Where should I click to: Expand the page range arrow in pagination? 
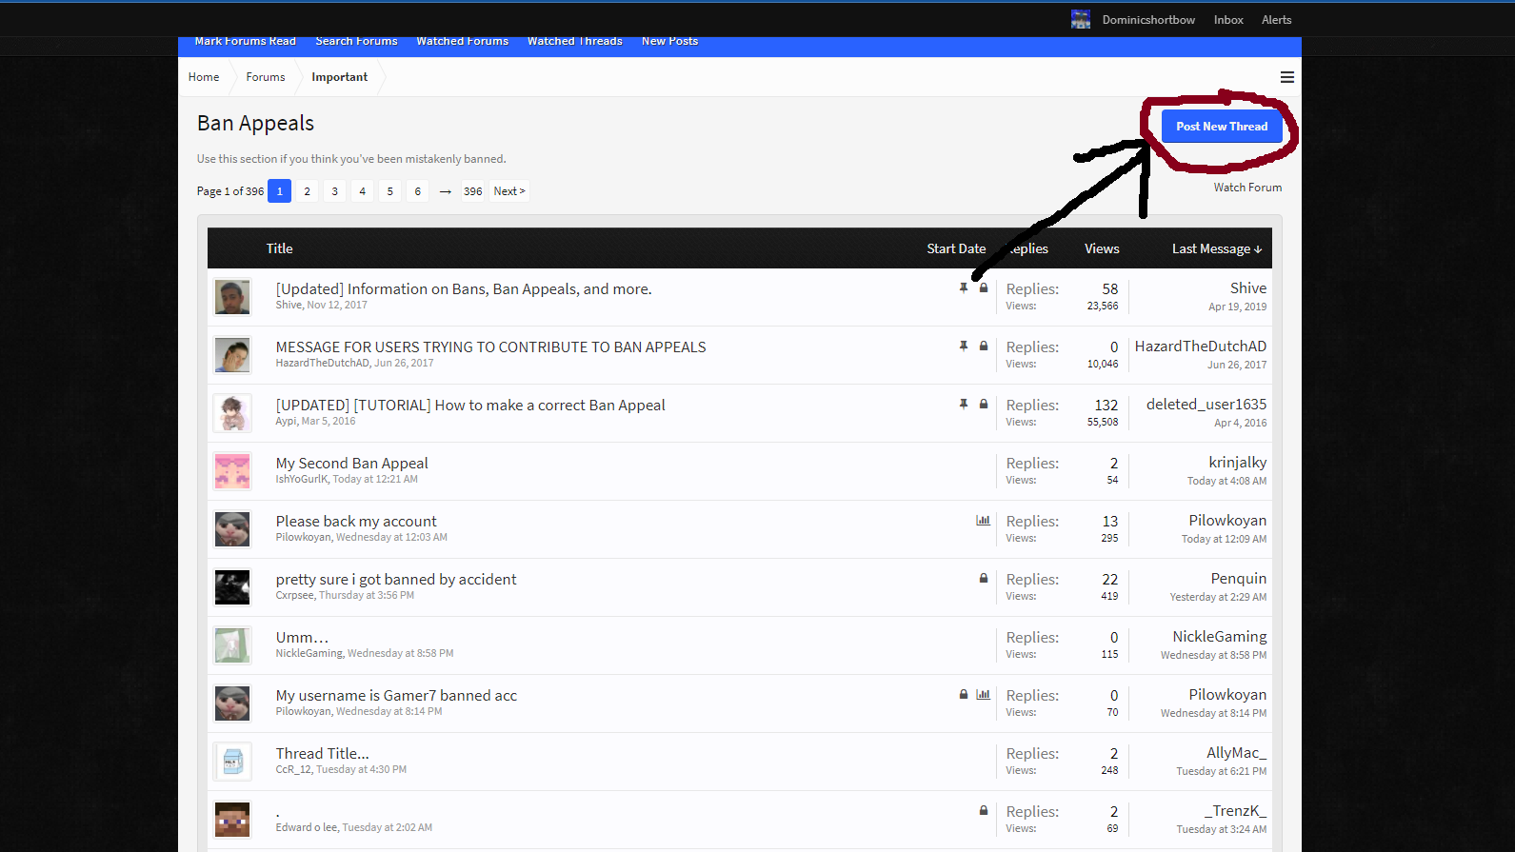[445, 191]
